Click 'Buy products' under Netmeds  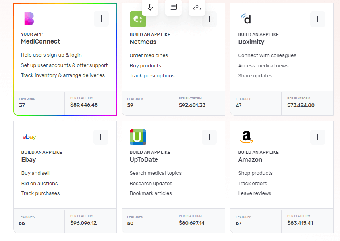click(x=145, y=66)
